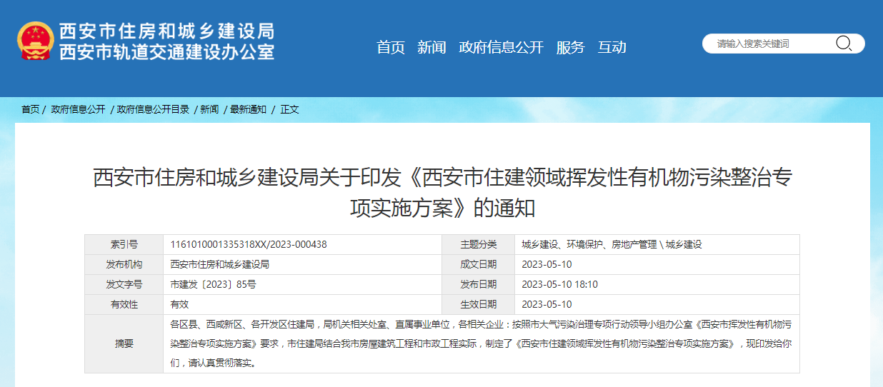This screenshot has height=387, width=883.
Task: Open the 互动 navigation item
Action: (612, 47)
